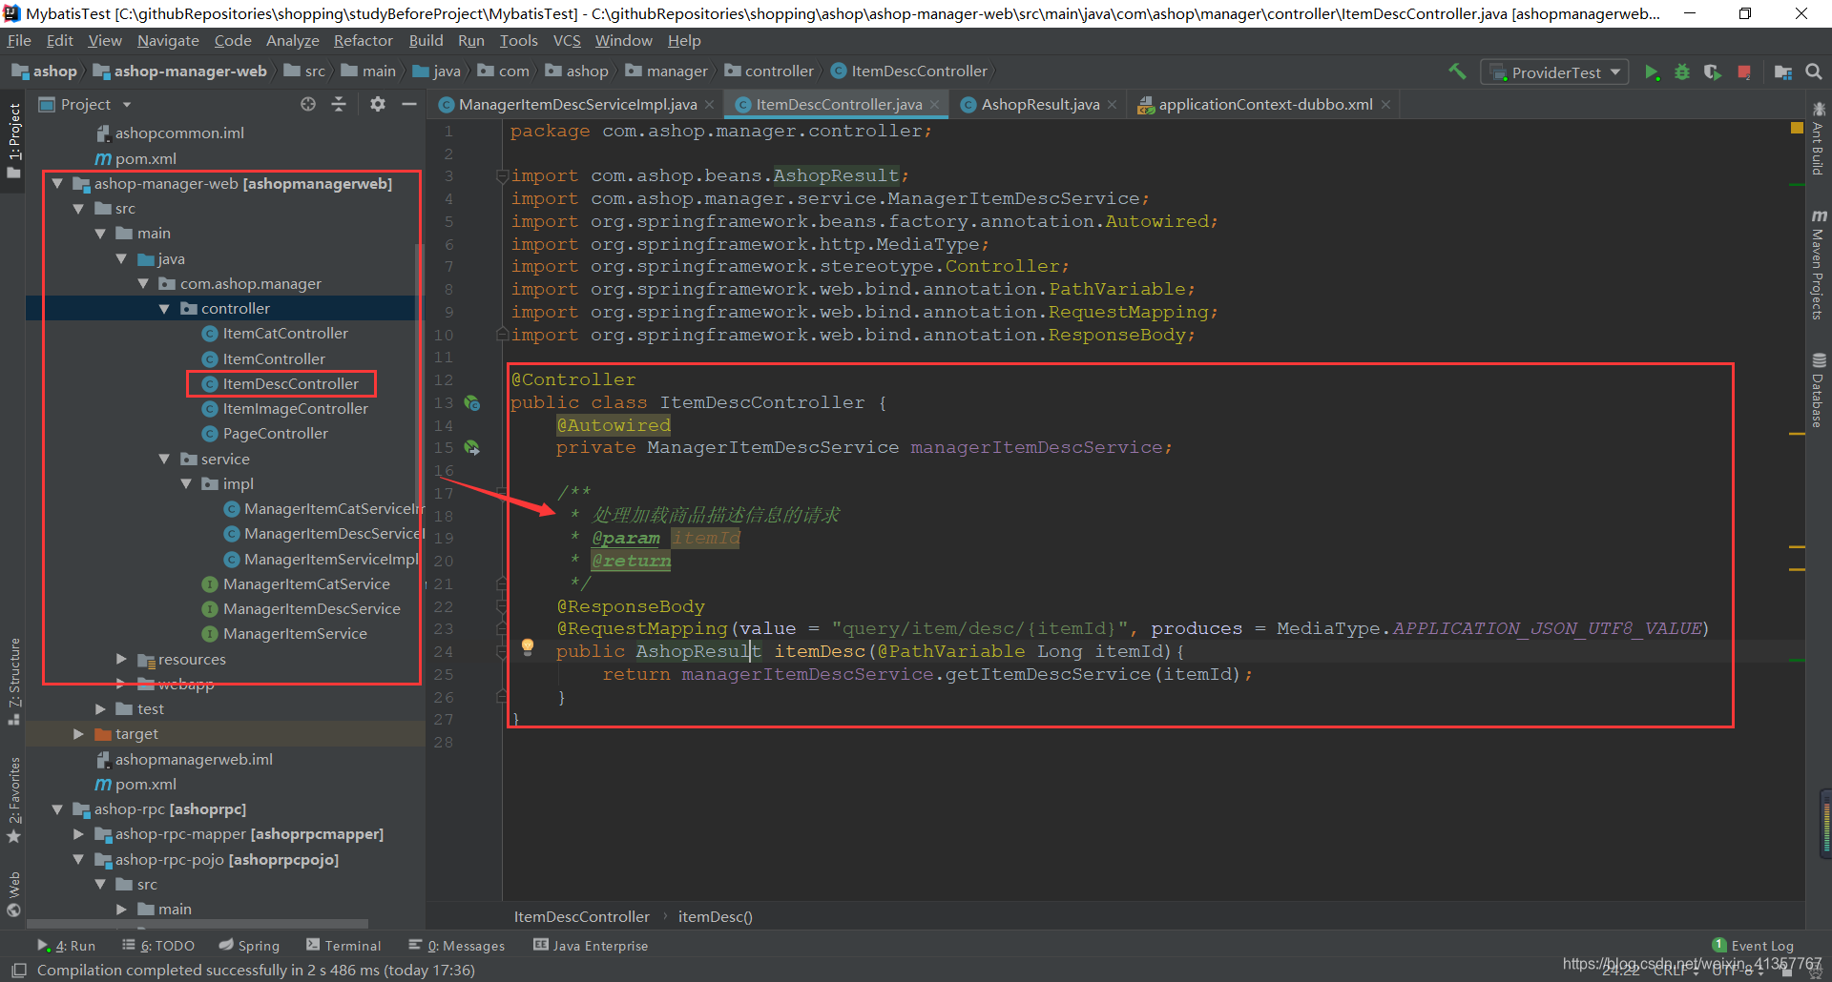Viewport: 1832px width, 982px height.
Task: Open the Spring tool window
Action: pos(249,946)
